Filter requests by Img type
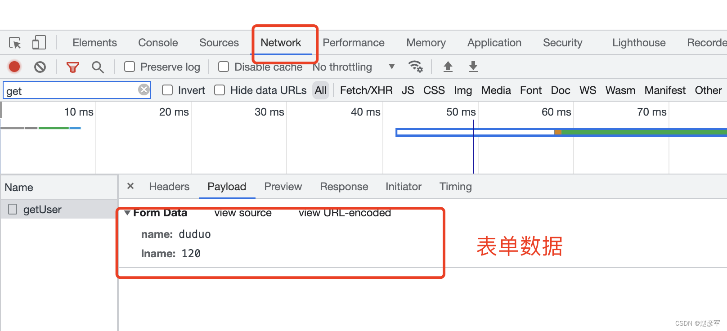The height and width of the screenshot is (331, 727). pos(463,90)
